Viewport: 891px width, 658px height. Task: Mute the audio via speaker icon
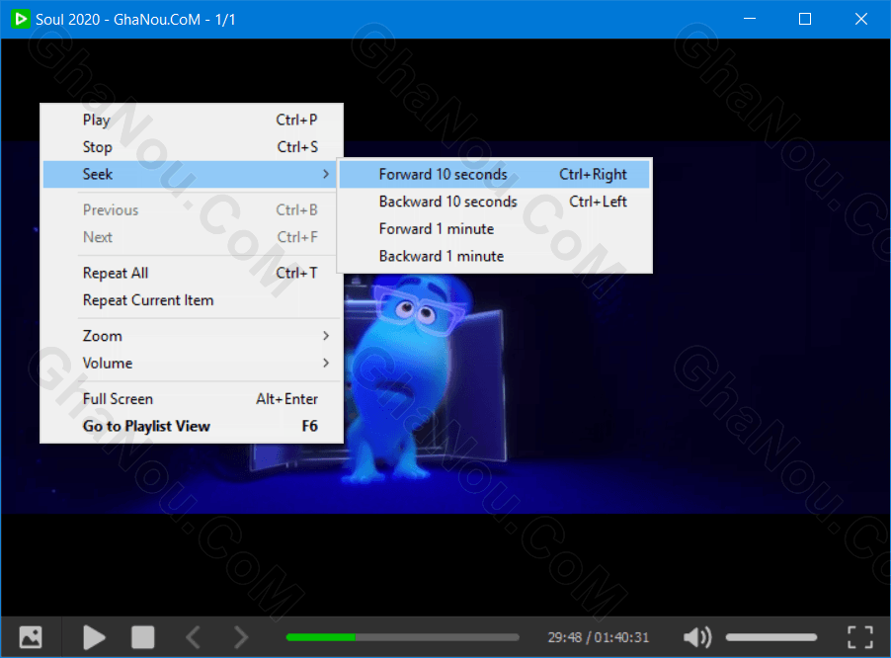(x=697, y=637)
